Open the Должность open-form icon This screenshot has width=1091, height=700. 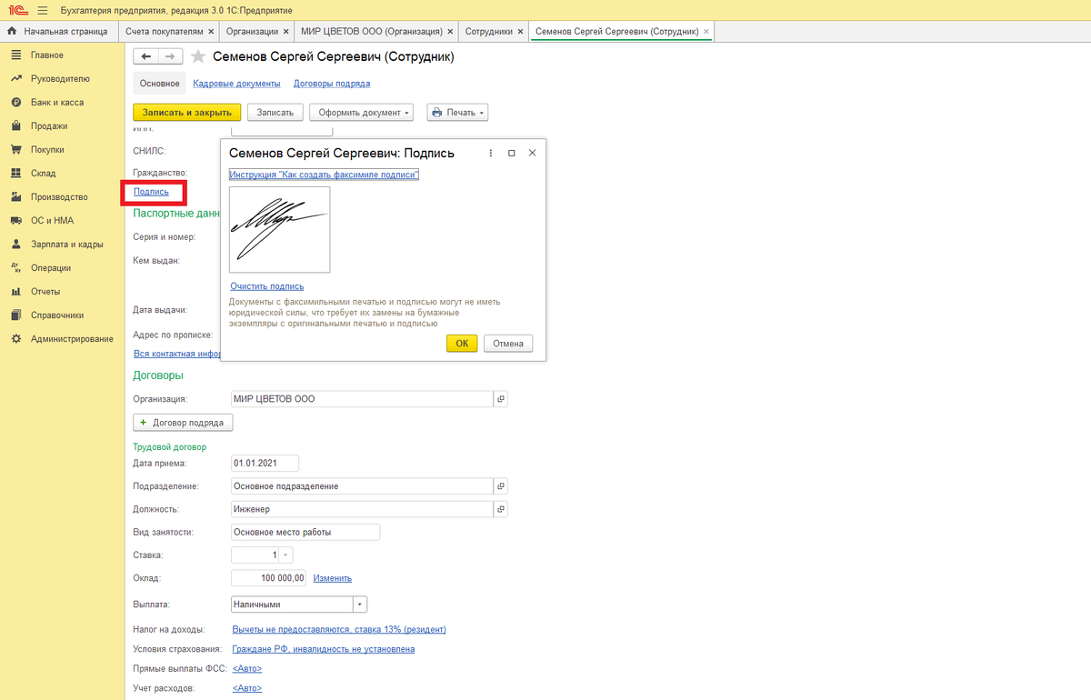[x=500, y=509]
